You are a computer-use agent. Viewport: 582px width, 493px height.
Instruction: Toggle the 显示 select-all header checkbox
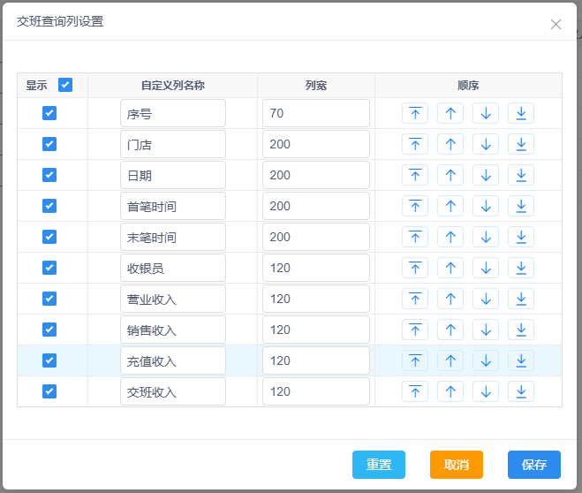click(65, 85)
